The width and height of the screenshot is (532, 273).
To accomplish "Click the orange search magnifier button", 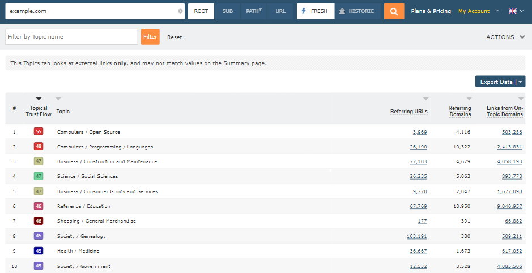I will [x=394, y=11].
